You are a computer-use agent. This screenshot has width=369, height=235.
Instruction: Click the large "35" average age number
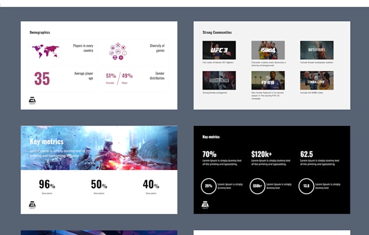click(x=42, y=79)
